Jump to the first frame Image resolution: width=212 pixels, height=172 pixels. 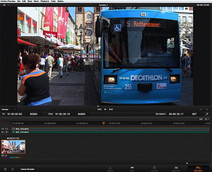99,109
